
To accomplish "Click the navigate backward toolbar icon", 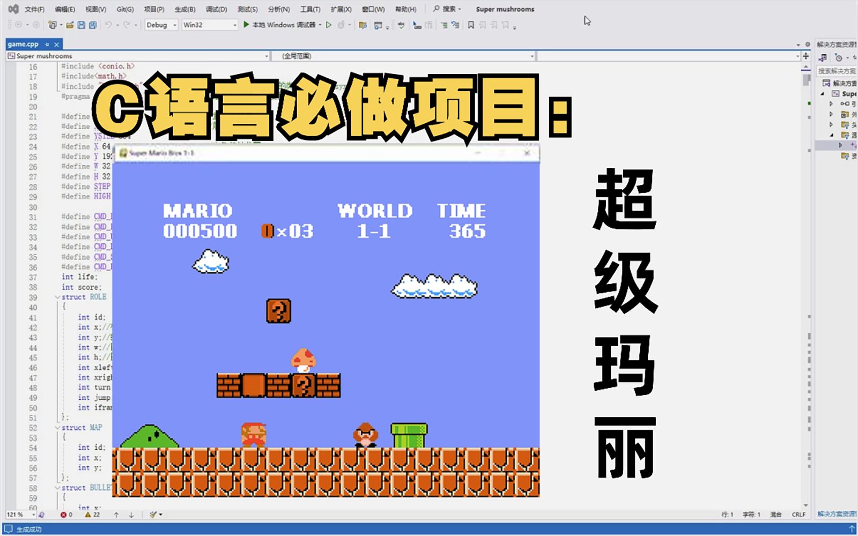I will [18, 25].
